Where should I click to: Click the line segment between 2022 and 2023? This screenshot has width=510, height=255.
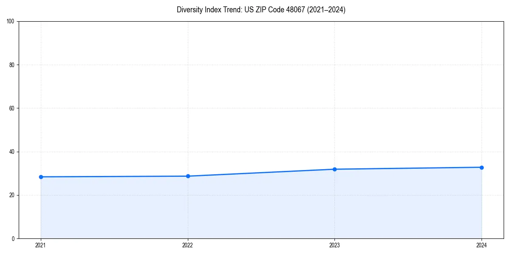coord(261,173)
